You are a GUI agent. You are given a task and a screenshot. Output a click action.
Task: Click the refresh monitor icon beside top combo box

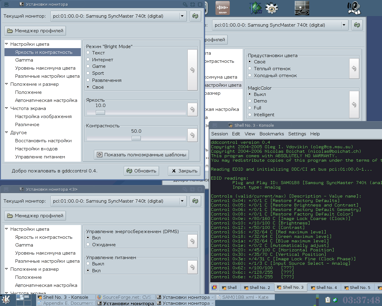tap(195, 16)
